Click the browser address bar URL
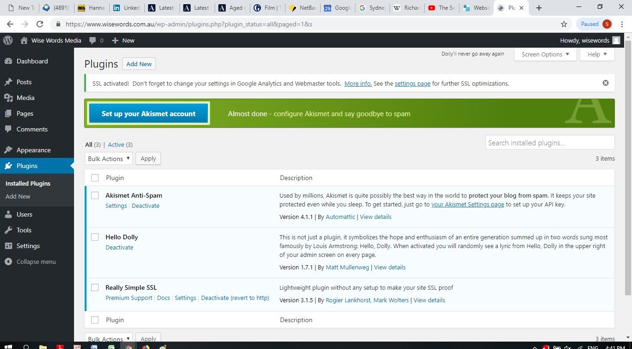Image resolution: width=632 pixels, height=349 pixels. pyautogui.click(x=189, y=24)
